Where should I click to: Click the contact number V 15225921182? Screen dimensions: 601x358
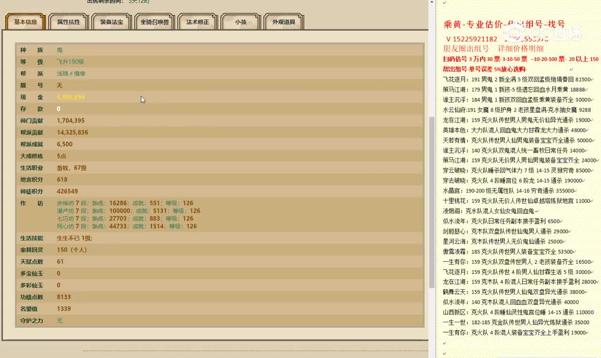471,39
